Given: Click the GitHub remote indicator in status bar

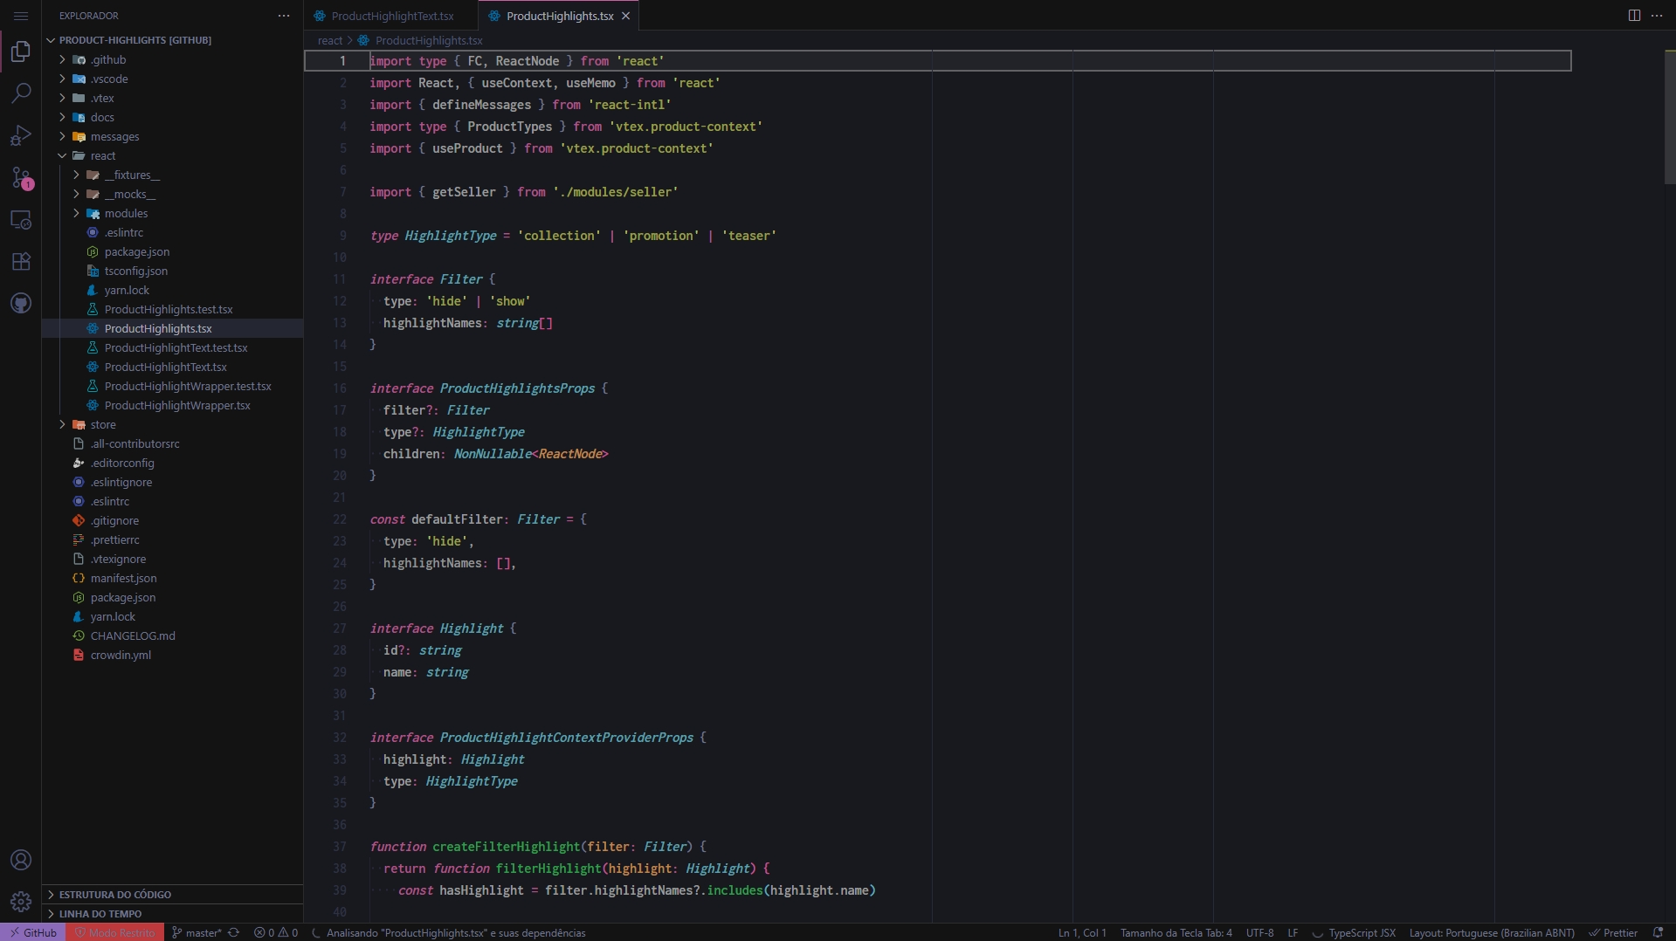Looking at the screenshot, I should coord(33,932).
